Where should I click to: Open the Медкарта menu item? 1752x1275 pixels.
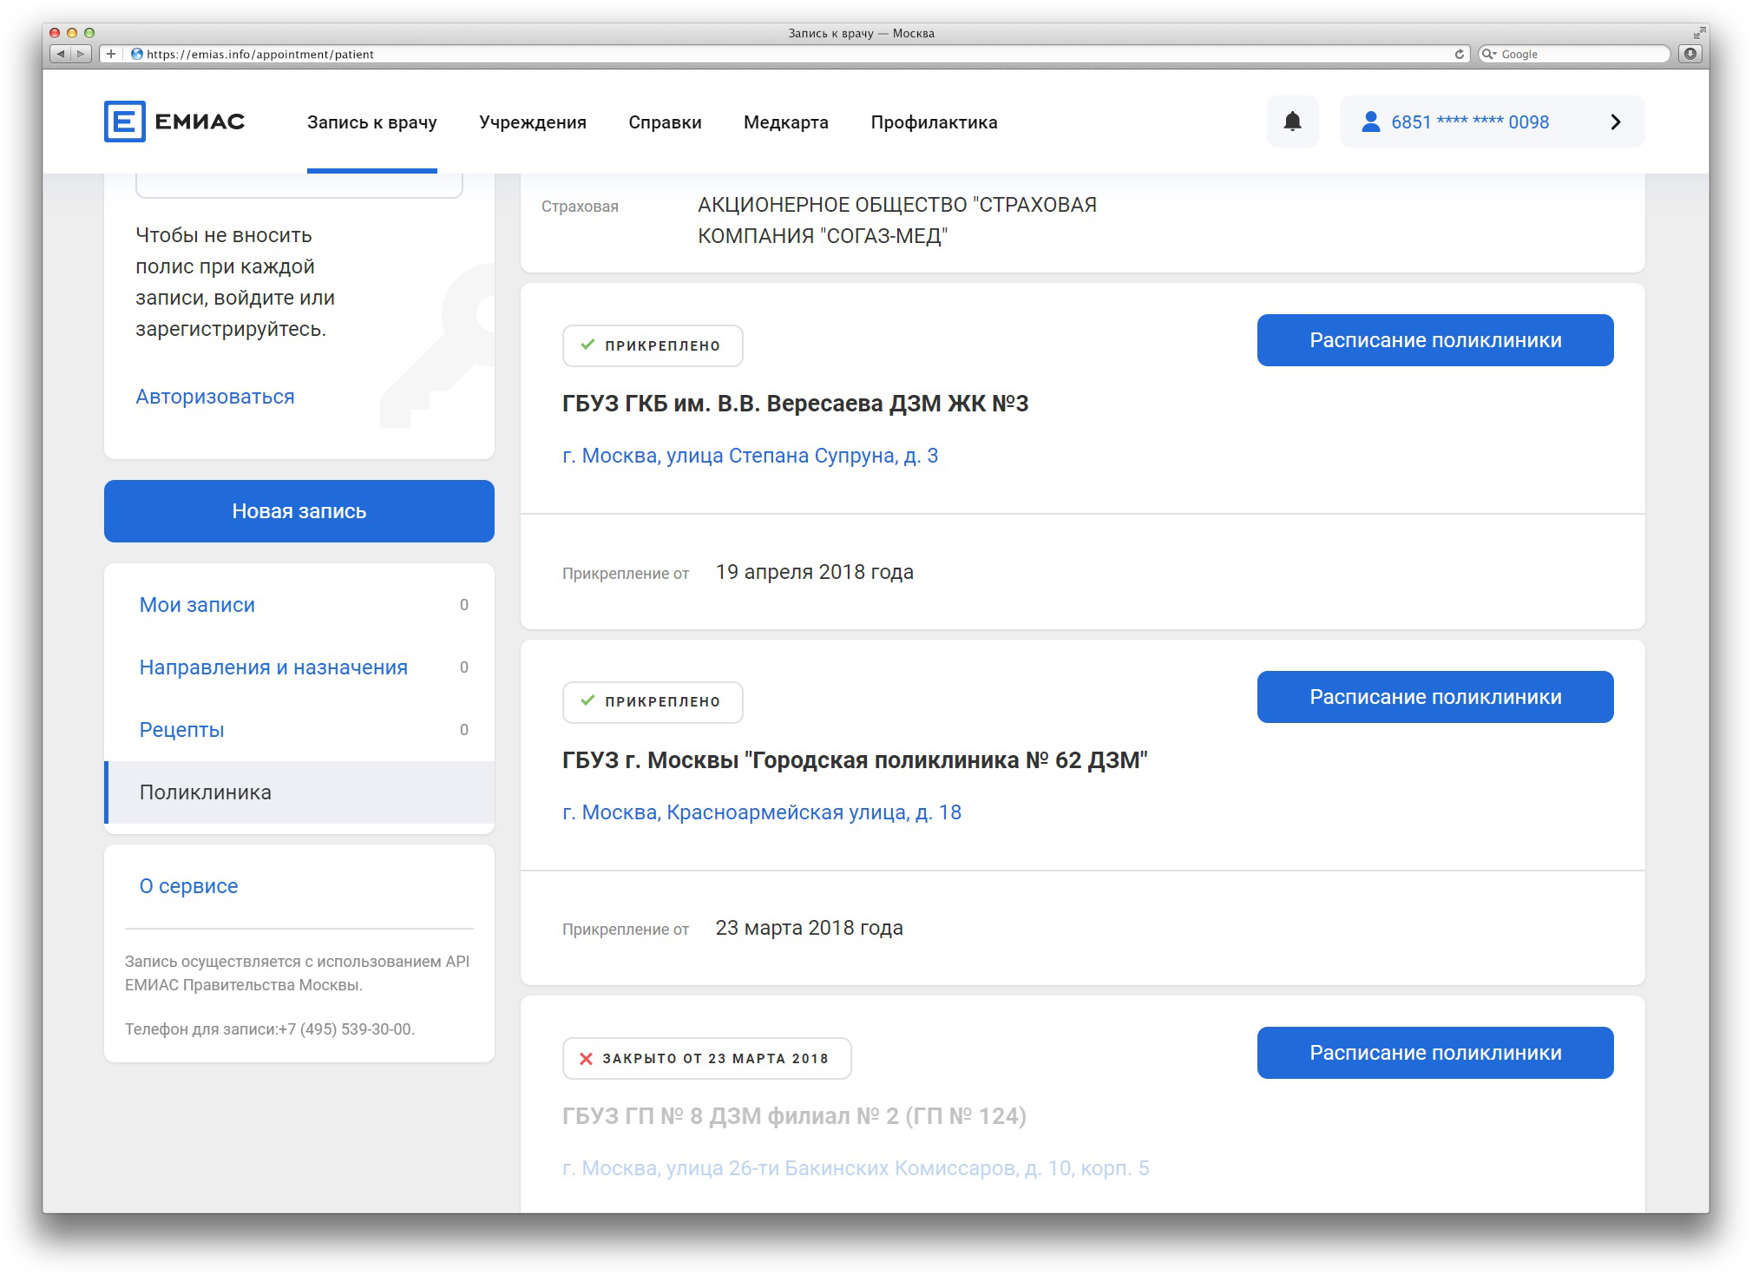[x=786, y=122]
